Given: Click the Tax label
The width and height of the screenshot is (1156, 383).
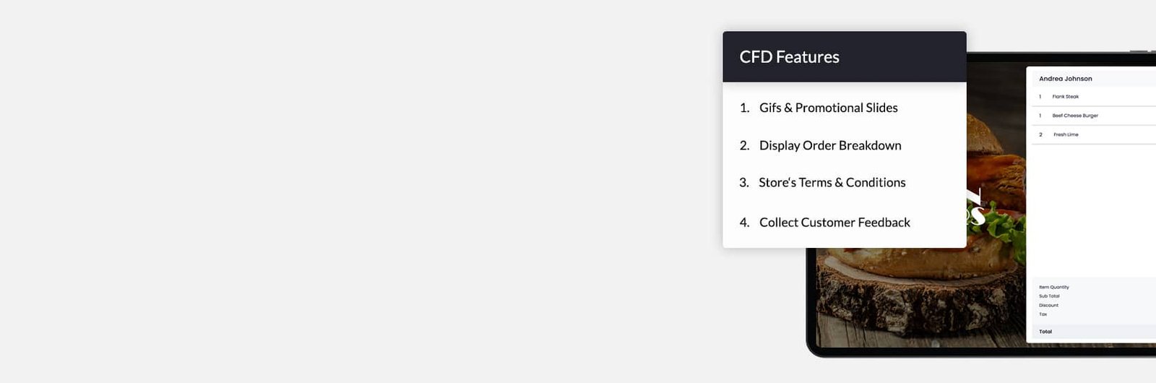Looking at the screenshot, I should [x=1043, y=314].
